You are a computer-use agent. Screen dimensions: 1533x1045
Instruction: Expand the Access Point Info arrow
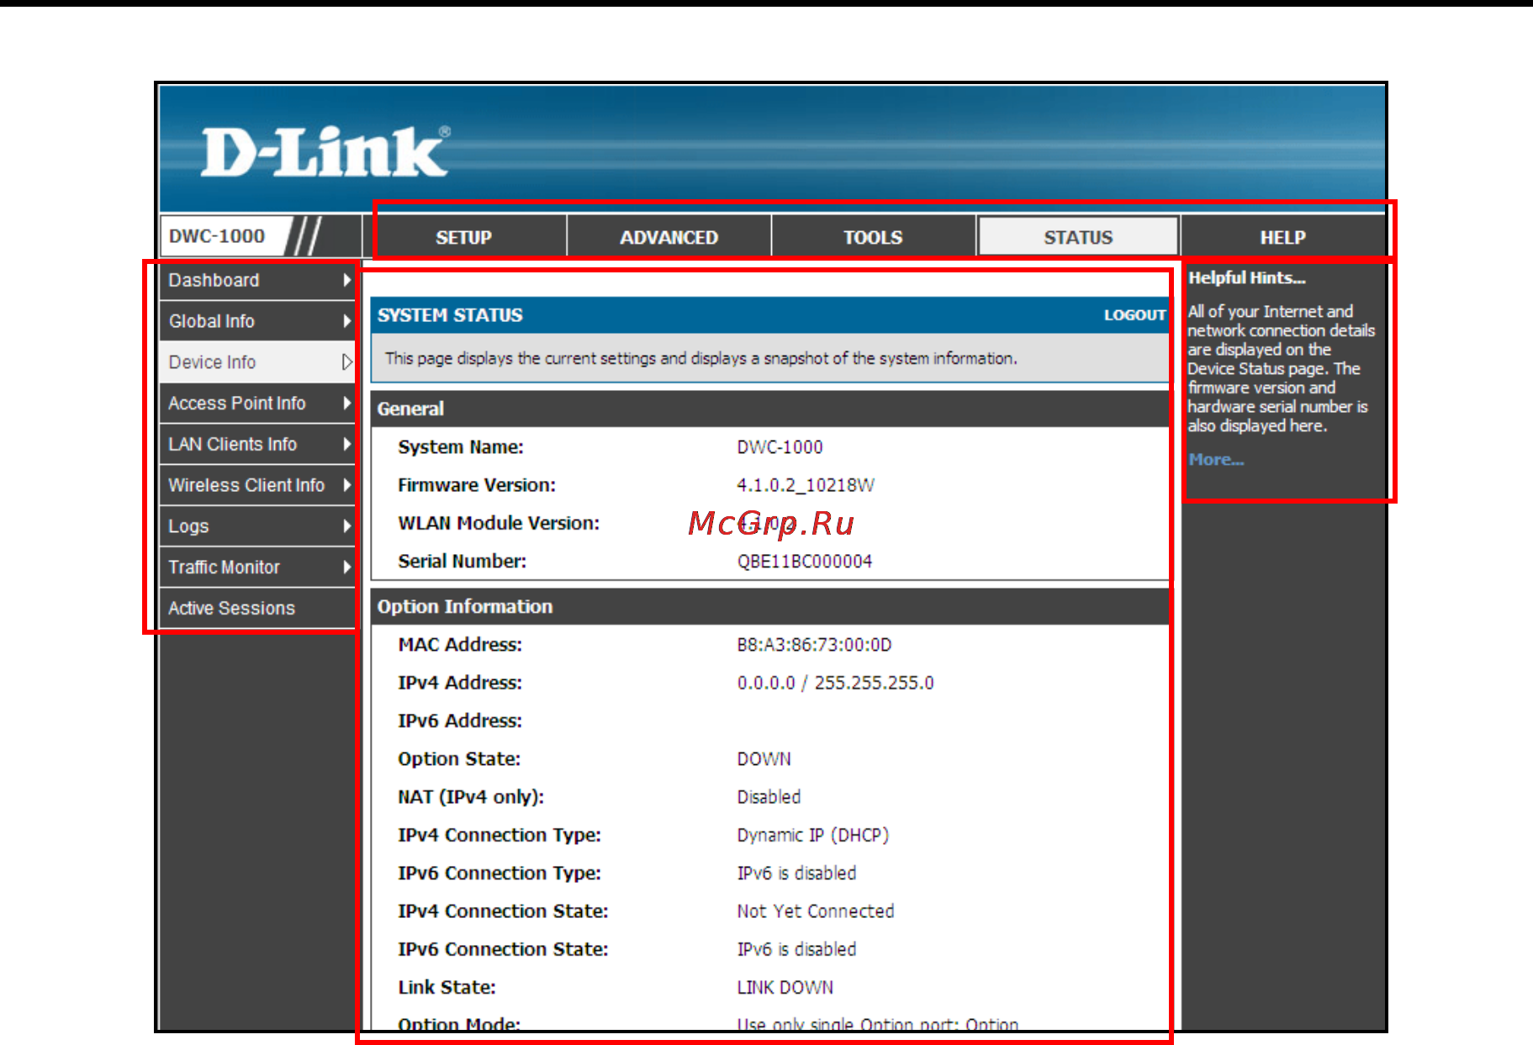pos(346,403)
